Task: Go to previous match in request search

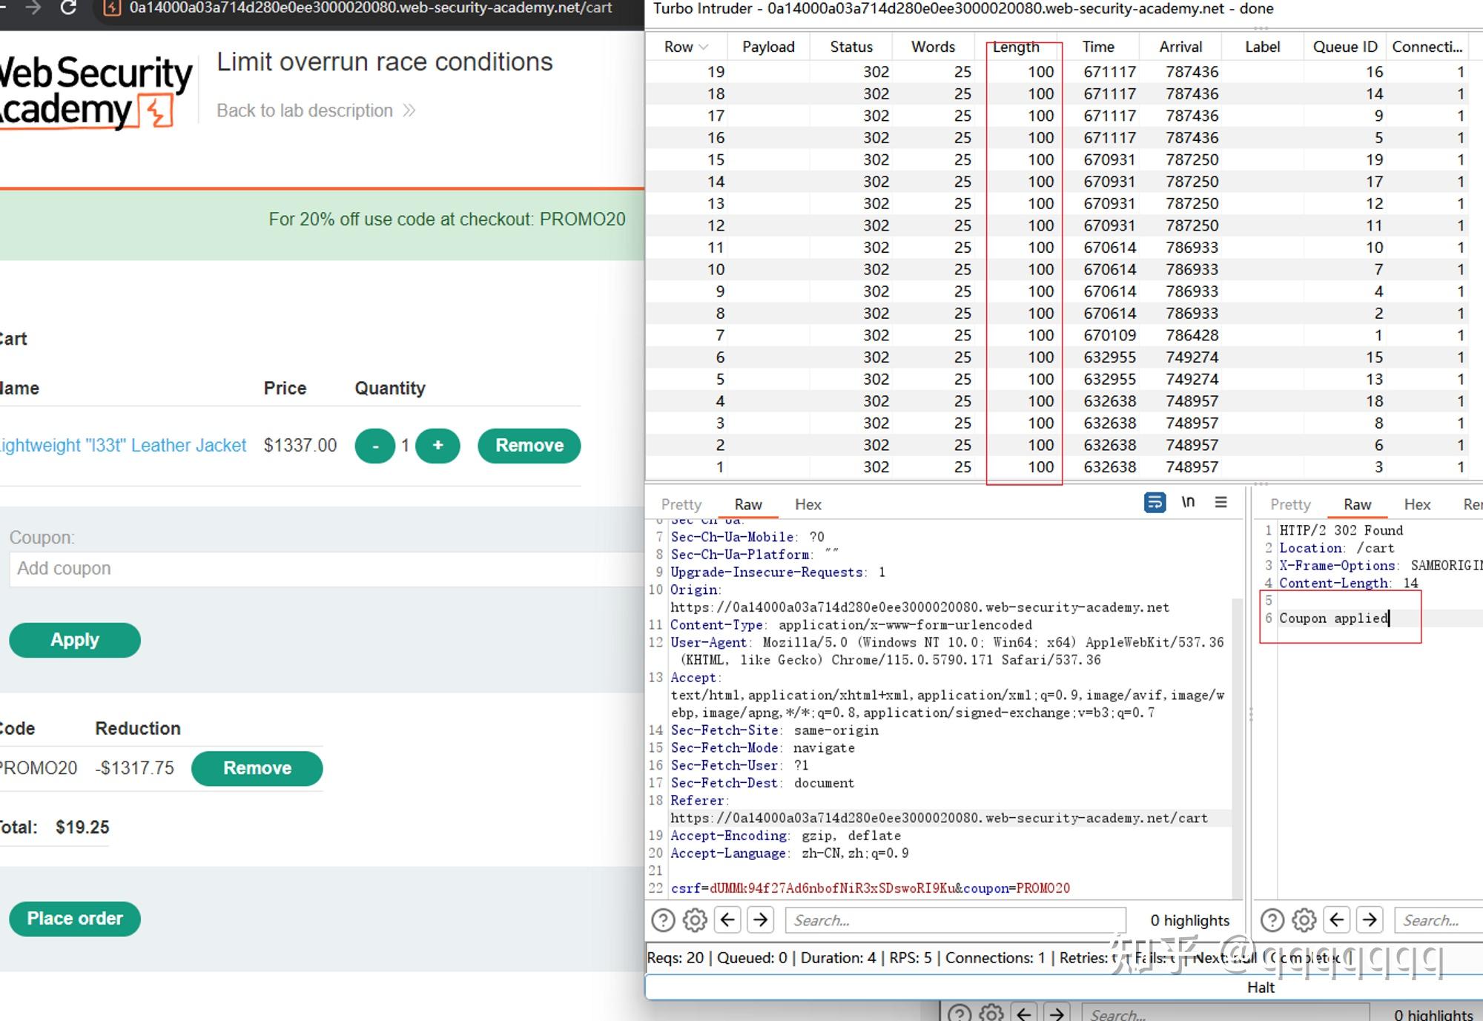Action: (x=728, y=920)
